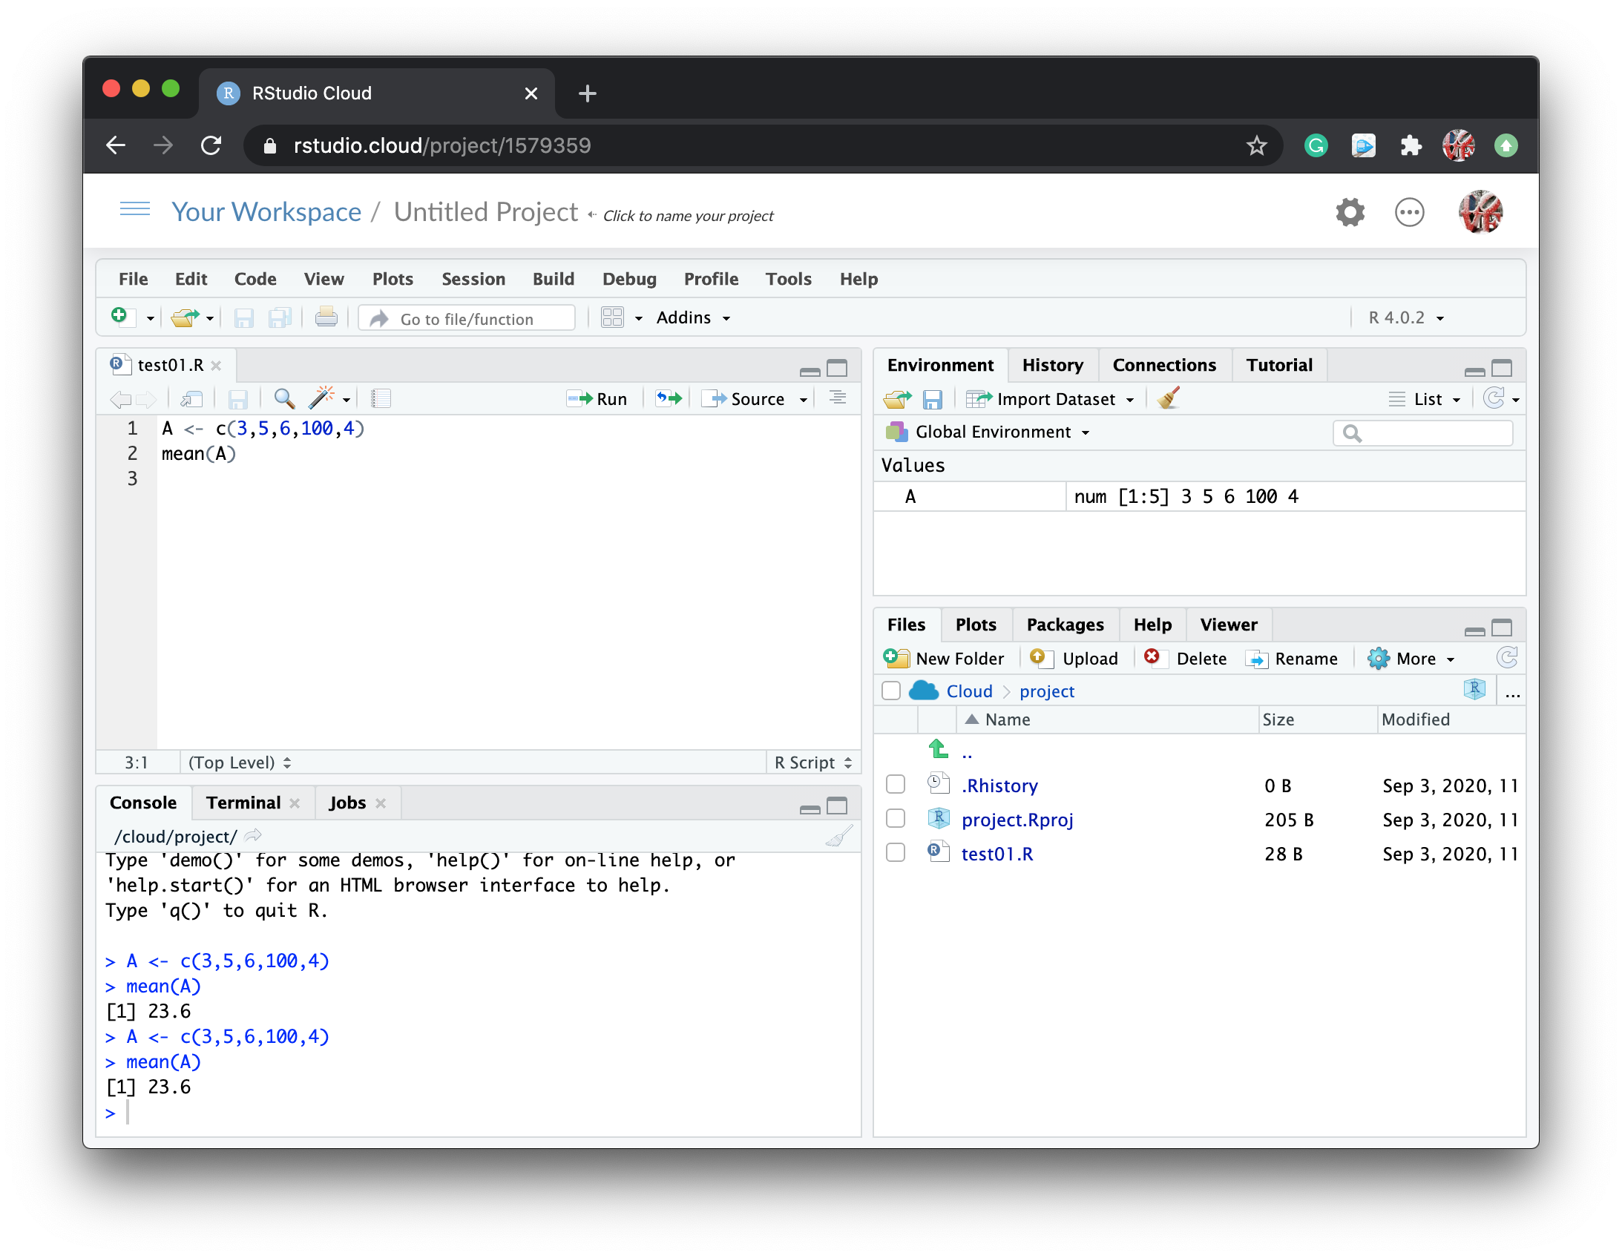Open the code tools magic wand

322,399
